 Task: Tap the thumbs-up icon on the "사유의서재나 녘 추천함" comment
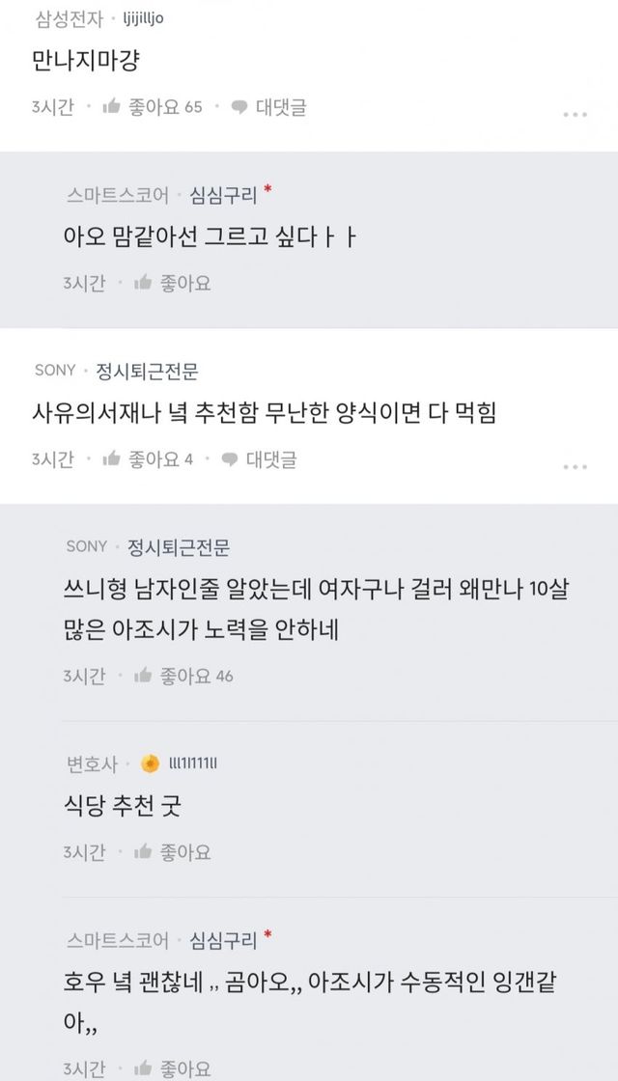pyautogui.click(x=111, y=459)
